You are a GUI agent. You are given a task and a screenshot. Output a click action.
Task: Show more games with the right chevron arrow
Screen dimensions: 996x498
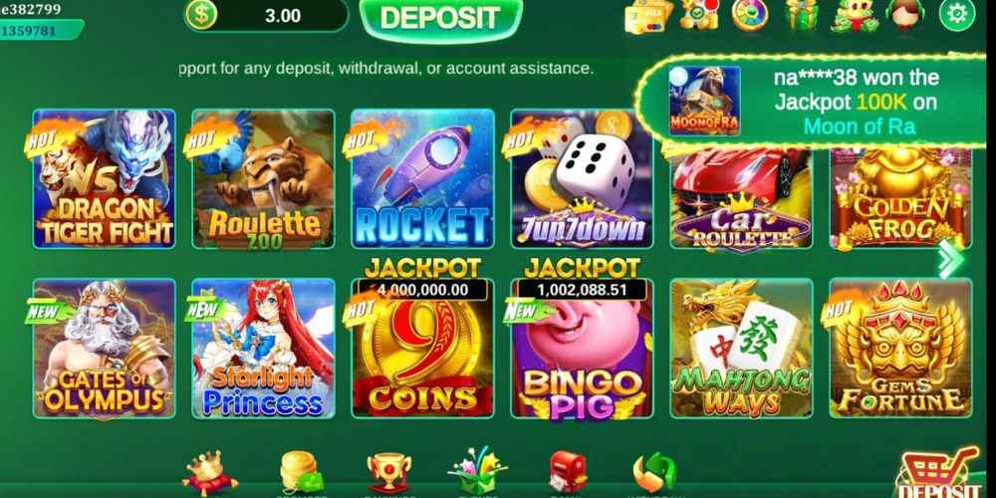951,259
